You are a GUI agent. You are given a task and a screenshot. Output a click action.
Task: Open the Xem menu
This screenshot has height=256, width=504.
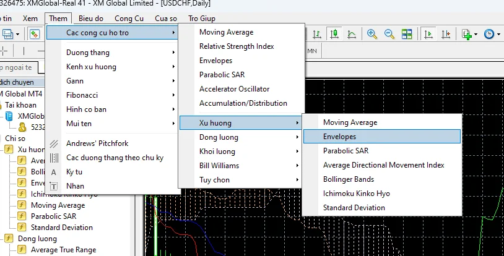pyautogui.click(x=30, y=19)
